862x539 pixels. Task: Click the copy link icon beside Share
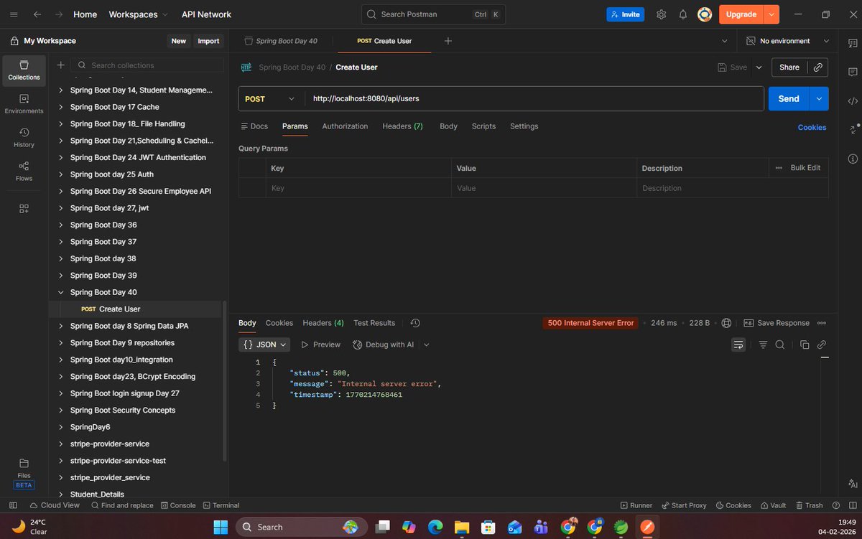[817, 67]
